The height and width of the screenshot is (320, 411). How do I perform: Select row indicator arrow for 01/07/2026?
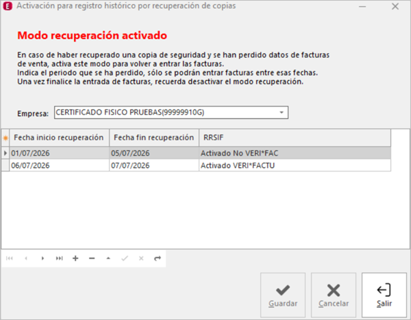point(5,153)
